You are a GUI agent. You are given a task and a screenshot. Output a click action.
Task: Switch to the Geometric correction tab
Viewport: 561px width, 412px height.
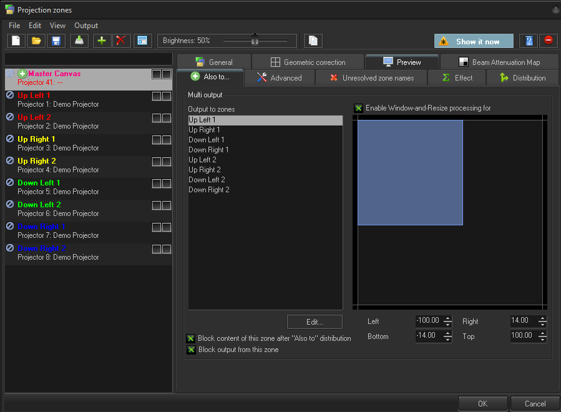click(x=308, y=62)
